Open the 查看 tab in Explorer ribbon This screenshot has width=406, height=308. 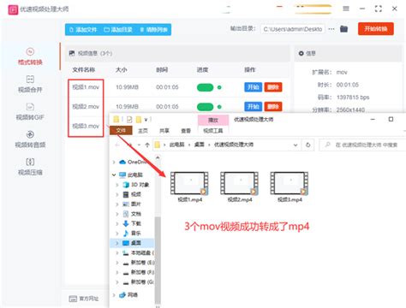[x=186, y=131]
